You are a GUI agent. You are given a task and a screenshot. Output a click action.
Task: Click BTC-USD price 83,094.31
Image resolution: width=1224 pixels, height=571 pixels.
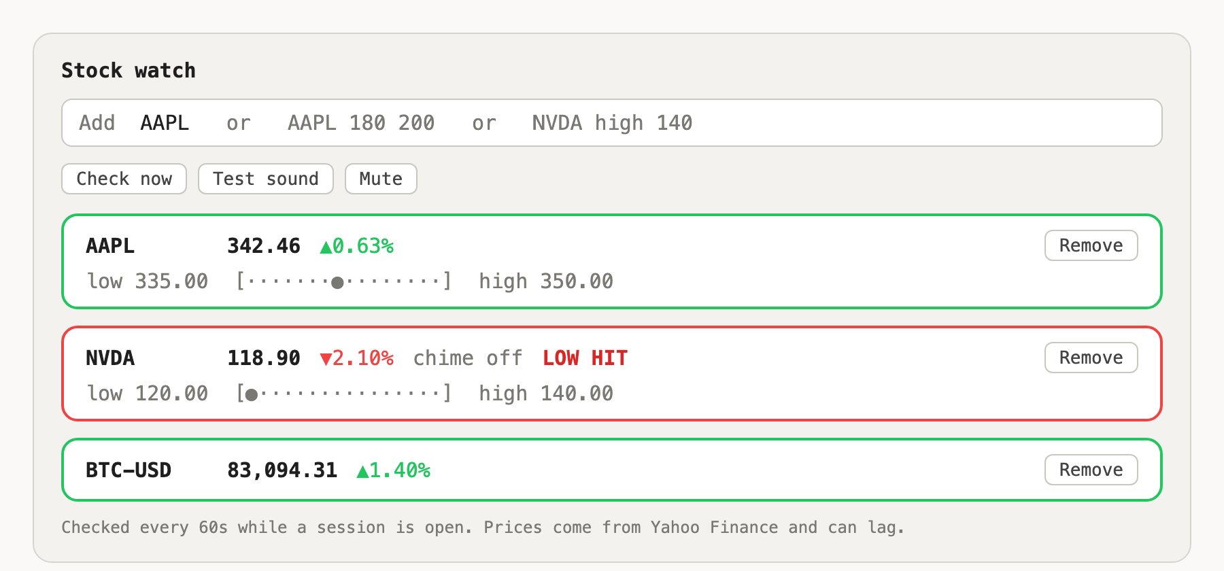pyautogui.click(x=282, y=470)
